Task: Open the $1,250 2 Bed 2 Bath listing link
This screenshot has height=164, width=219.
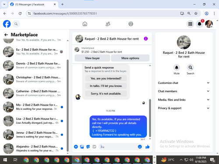Action: coord(102,52)
